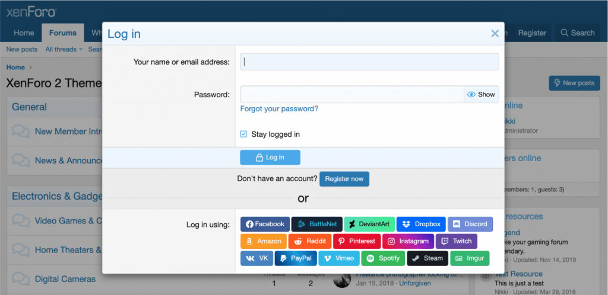Open the Home tab in navigation
Screen dimensions: 608x295
24,33
